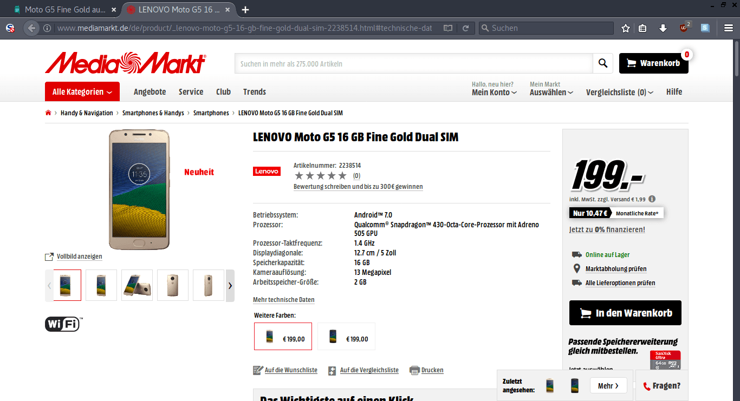Expand Vergleichsliste (0) dropdown
Image resolution: width=740 pixels, height=401 pixels.
(x=620, y=93)
